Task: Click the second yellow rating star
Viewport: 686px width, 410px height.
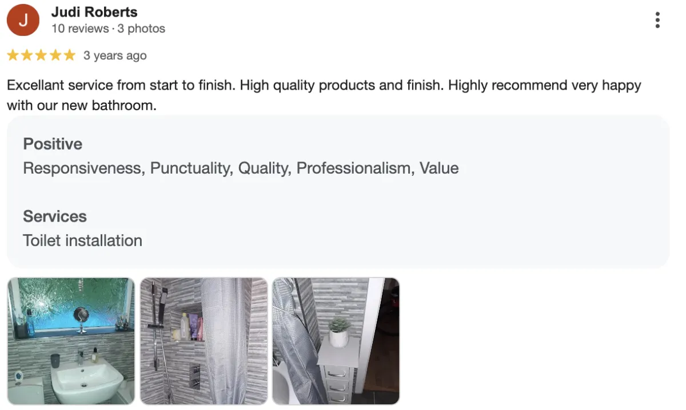Action: click(27, 55)
